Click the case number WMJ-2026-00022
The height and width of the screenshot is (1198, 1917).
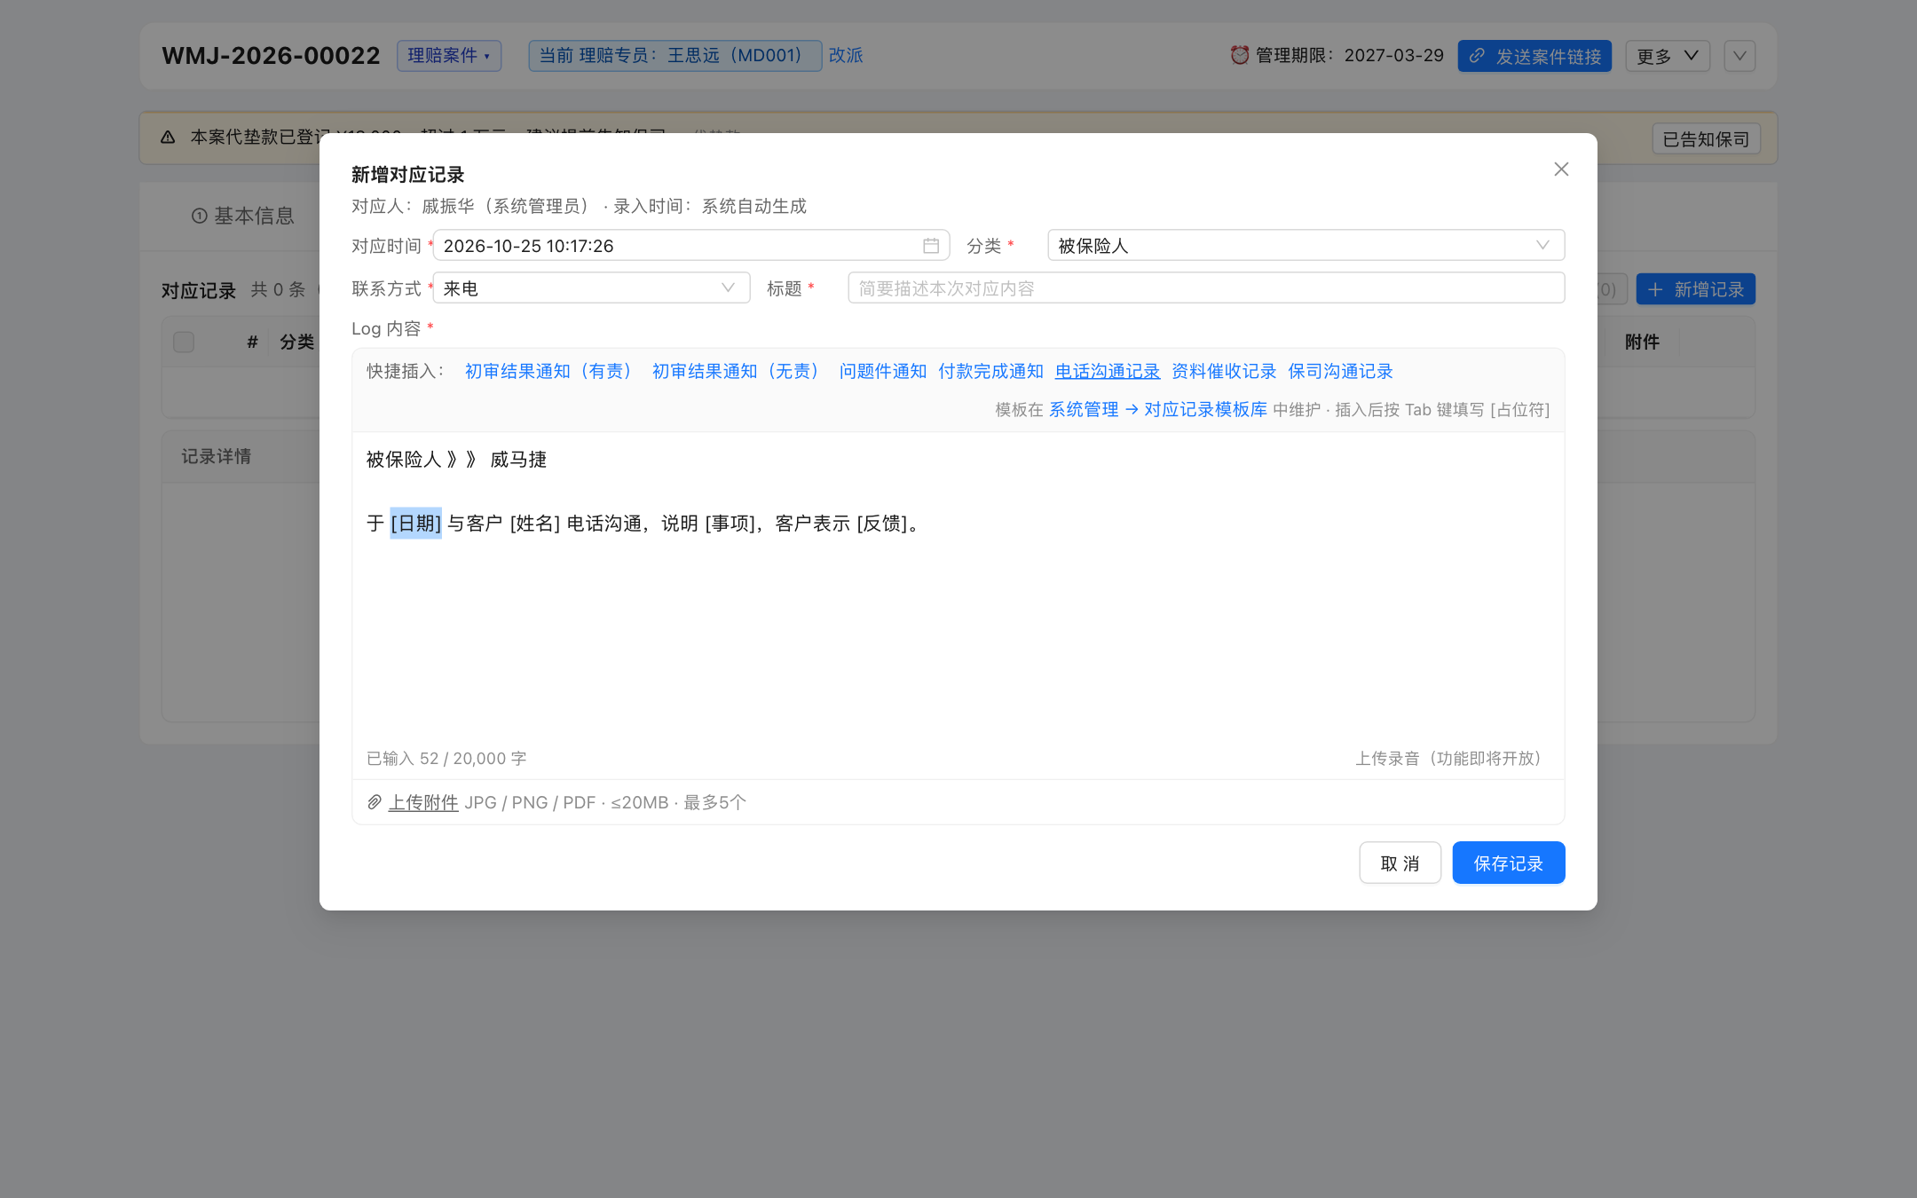(271, 55)
